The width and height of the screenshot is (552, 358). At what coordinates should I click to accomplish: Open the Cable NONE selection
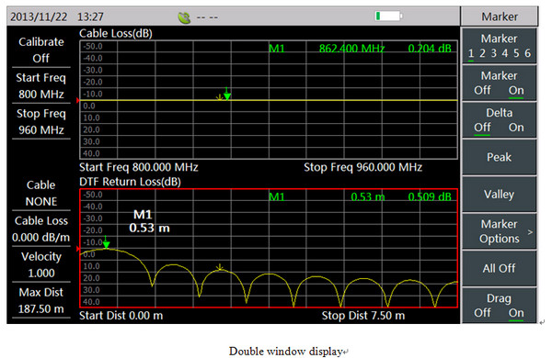[41, 194]
